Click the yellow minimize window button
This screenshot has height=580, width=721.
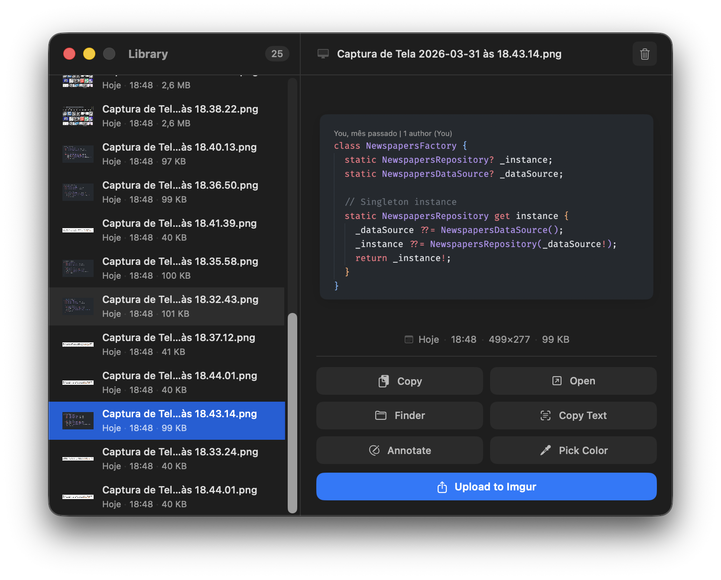pyautogui.click(x=89, y=54)
